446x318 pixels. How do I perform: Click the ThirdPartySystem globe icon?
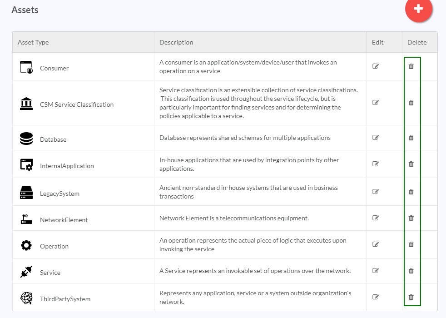pyautogui.click(x=26, y=298)
